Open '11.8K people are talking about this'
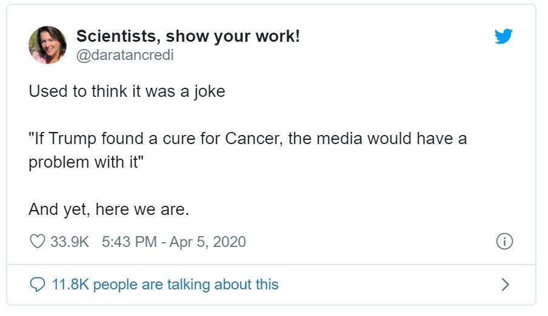 point(165,285)
